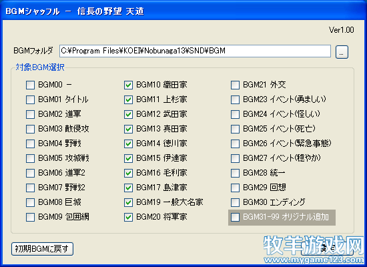The width and height of the screenshot is (367, 267).
Task: Enable BGM07 野戦2 checkbox
Action: click(x=30, y=188)
